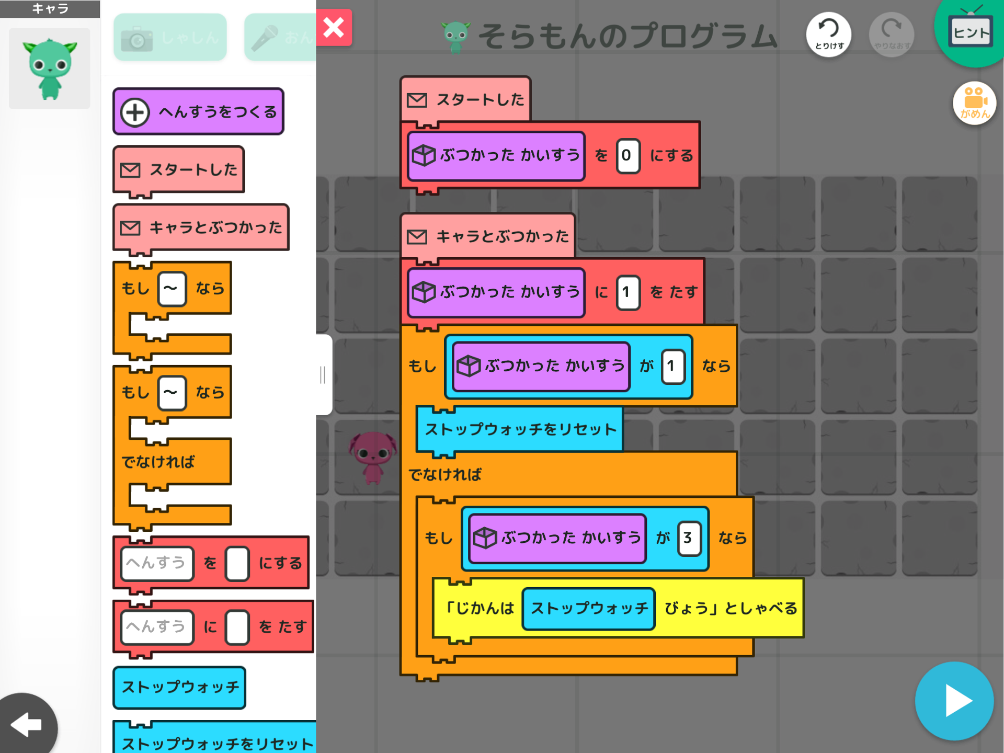Select green character thumbnail in キャラ panel
The width and height of the screenshot is (1004, 753).
(50, 69)
